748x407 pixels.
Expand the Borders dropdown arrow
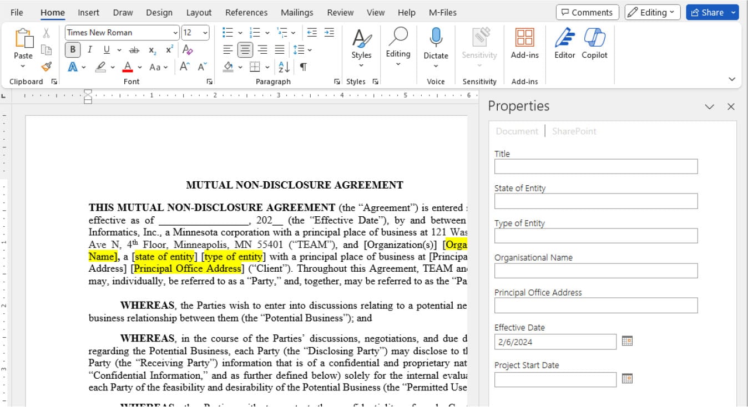267,67
